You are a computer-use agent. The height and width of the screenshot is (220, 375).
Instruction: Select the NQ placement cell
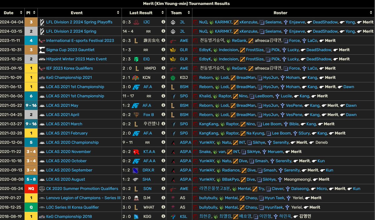click(31, 189)
